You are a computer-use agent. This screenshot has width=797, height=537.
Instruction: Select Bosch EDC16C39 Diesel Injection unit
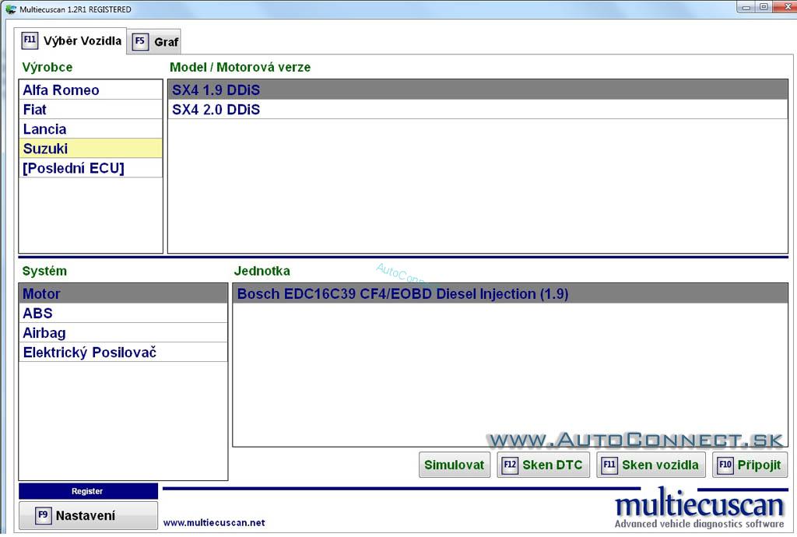511,293
